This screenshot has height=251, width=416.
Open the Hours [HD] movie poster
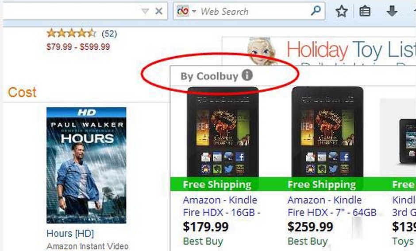pyautogui.click(x=86, y=165)
